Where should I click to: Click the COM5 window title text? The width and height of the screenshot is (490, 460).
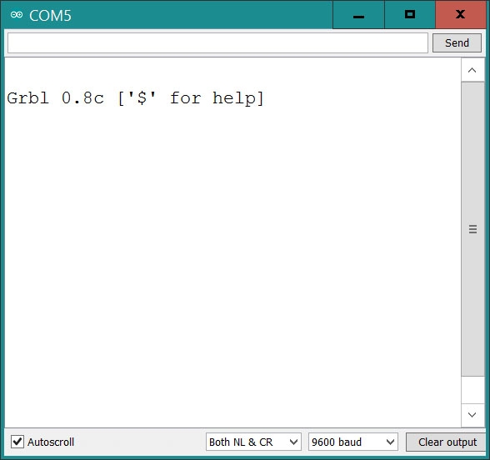pyautogui.click(x=50, y=15)
